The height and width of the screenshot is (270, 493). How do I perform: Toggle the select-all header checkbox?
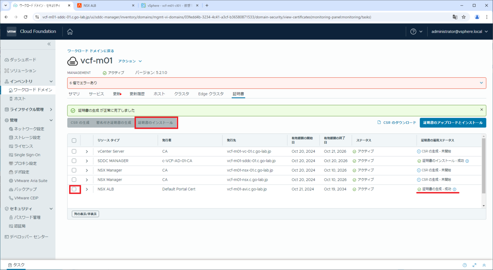point(74,140)
